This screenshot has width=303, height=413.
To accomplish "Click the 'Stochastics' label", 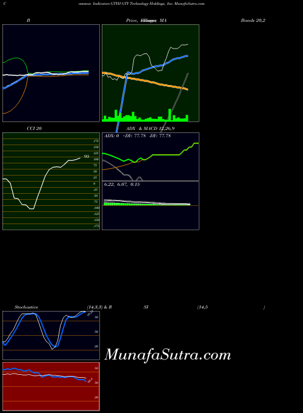I will [x=26, y=307].
